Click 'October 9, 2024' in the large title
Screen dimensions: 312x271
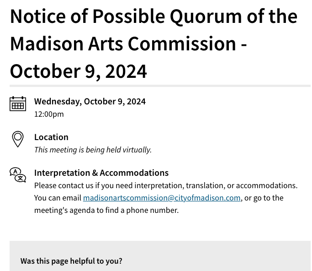[79, 72]
